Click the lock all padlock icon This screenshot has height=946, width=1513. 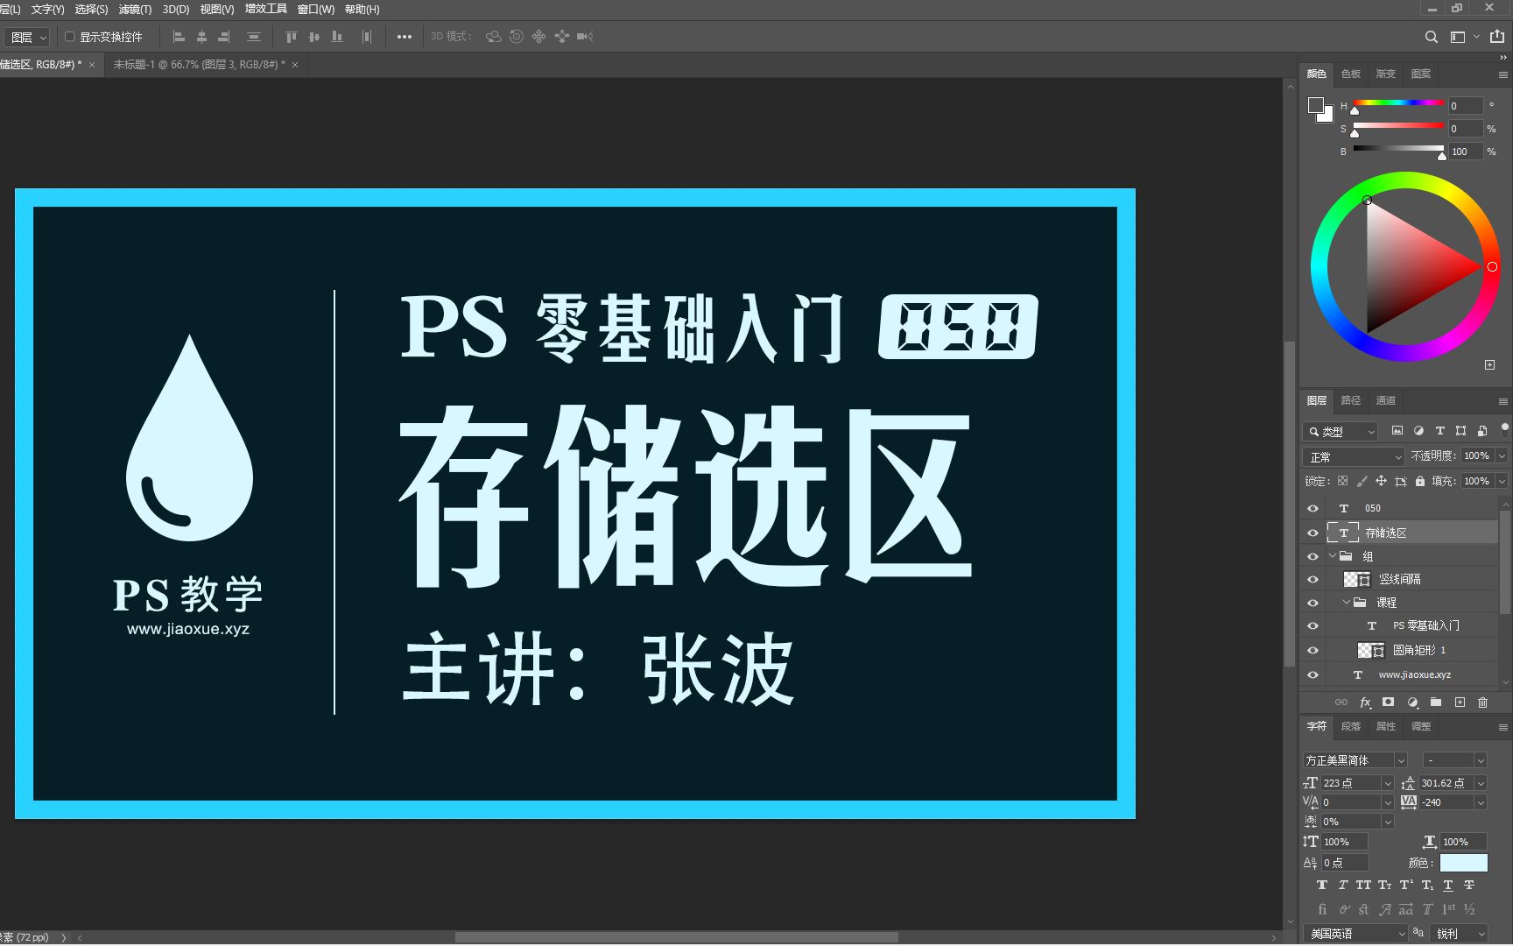pyautogui.click(x=1420, y=481)
